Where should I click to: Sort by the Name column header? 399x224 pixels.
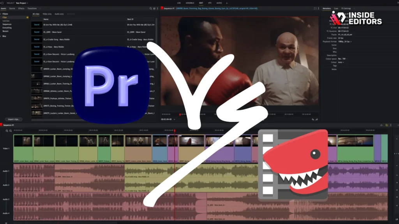point(46,19)
